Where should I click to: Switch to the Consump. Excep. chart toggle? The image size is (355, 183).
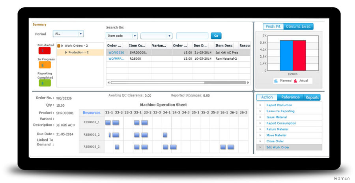click(x=299, y=26)
